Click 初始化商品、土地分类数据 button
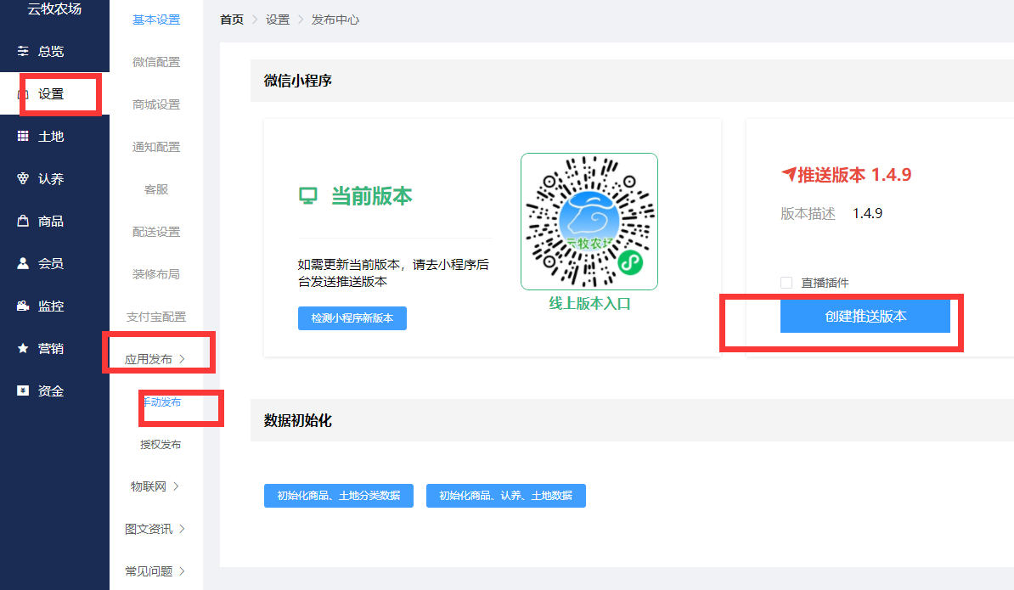The height and width of the screenshot is (590, 1014). [338, 496]
